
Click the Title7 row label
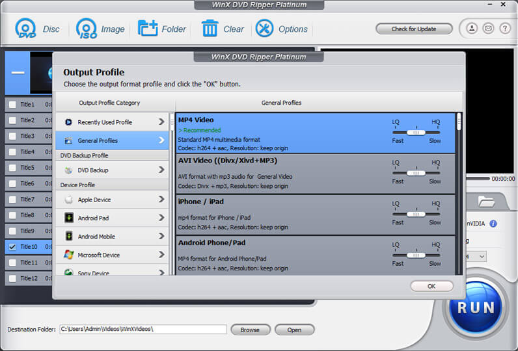pyautogui.click(x=27, y=200)
